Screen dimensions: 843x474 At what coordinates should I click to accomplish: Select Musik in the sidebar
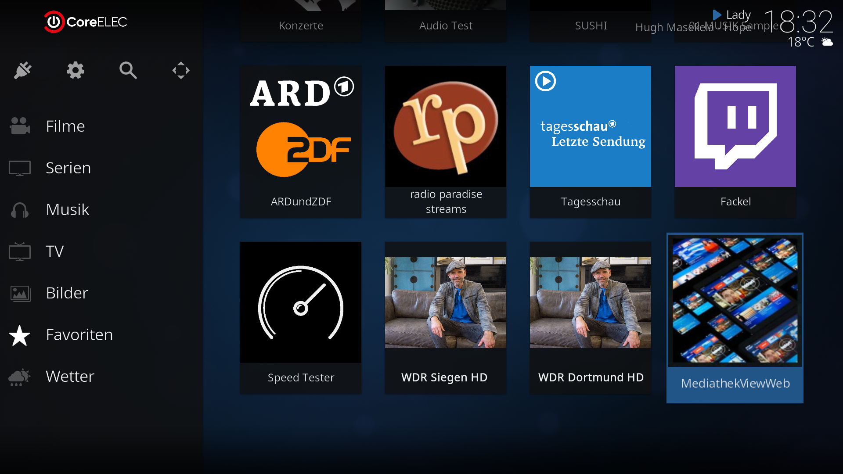[x=101, y=209]
